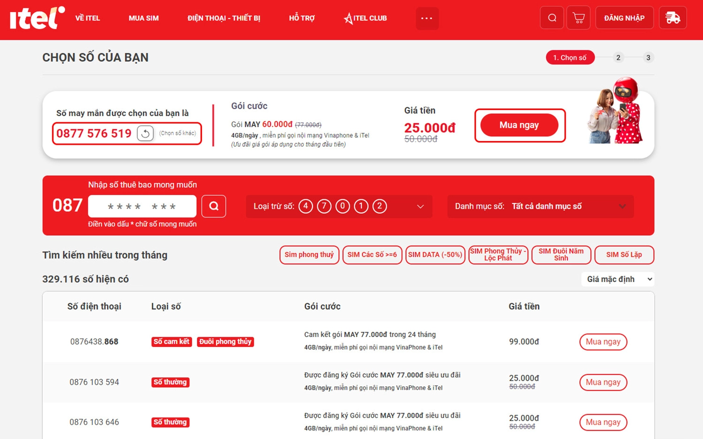Open the ITEL CLUB menu
Image resolution: width=703 pixels, height=439 pixels.
365,18
